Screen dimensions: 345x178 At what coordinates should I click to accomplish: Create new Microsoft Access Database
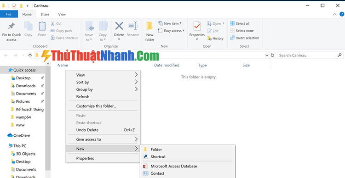click(x=188, y=166)
